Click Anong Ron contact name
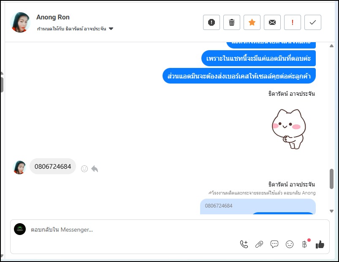 (53, 17)
